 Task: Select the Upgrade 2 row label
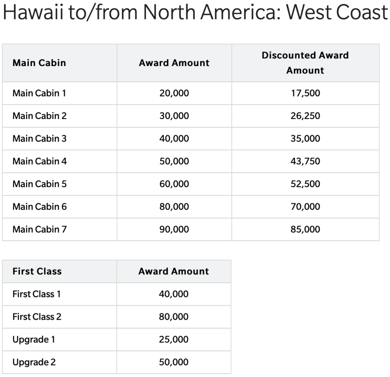point(34,362)
